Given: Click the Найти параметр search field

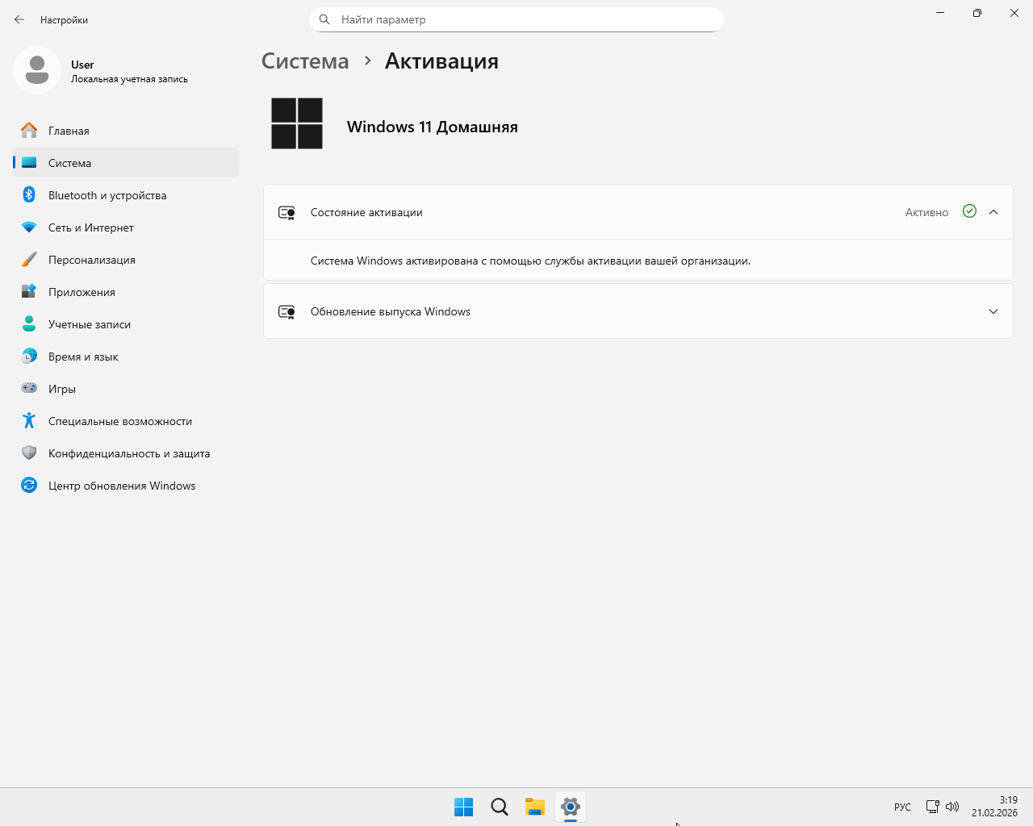Looking at the screenshot, I should tap(516, 19).
